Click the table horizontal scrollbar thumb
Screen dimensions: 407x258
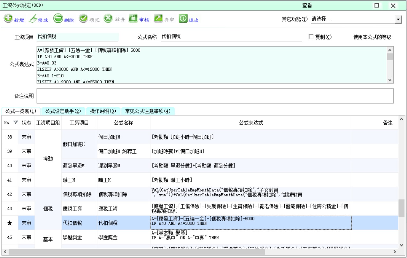click(x=137, y=252)
